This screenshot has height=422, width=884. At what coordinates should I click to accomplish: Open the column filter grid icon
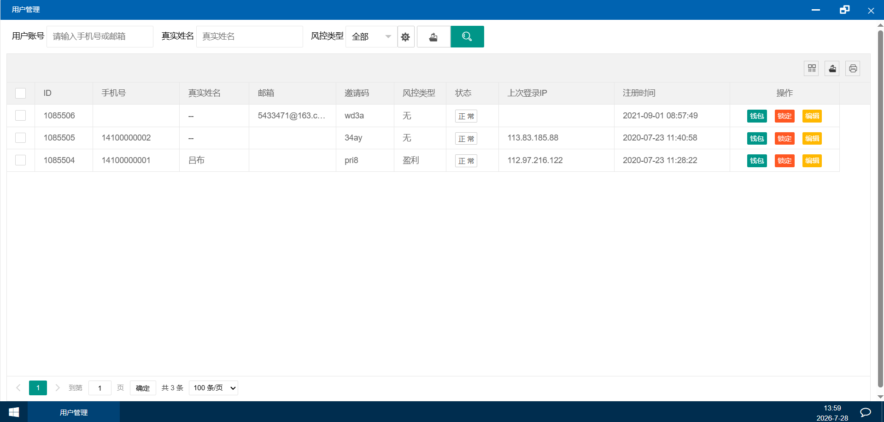coord(812,69)
